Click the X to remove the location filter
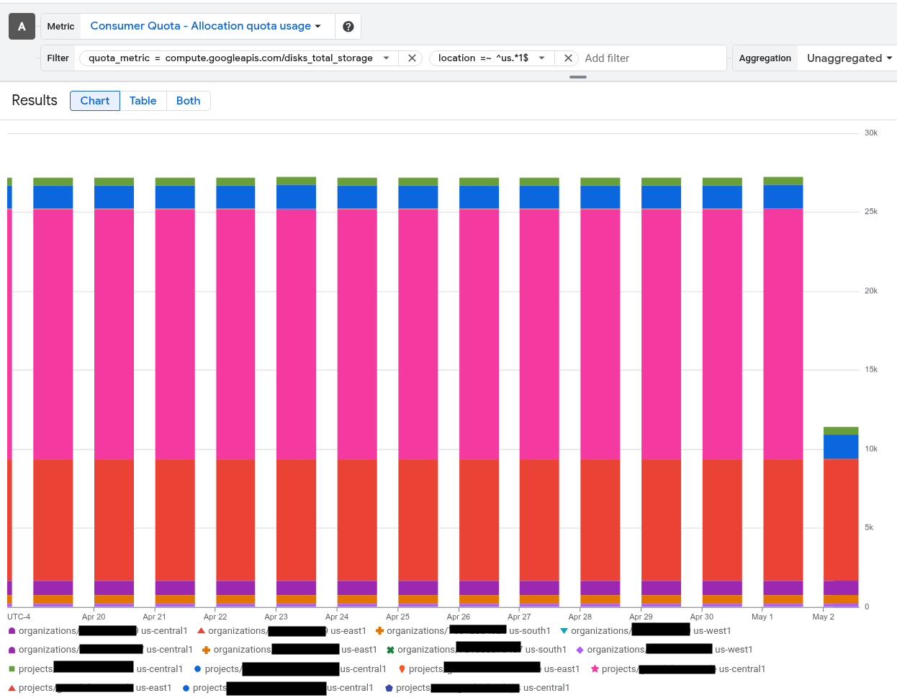897x698 pixels. tap(568, 58)
